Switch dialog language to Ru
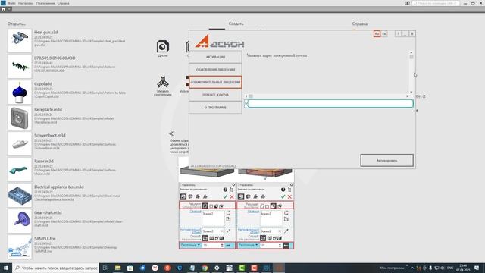The height and width of the screenshot is (273, 485). tap(377, 33)
